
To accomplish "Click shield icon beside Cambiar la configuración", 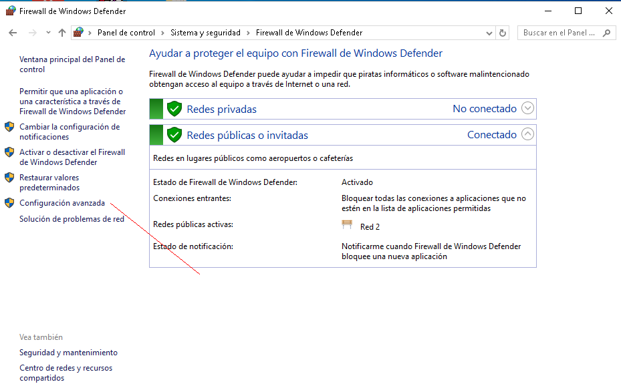I will pos(9,127).
